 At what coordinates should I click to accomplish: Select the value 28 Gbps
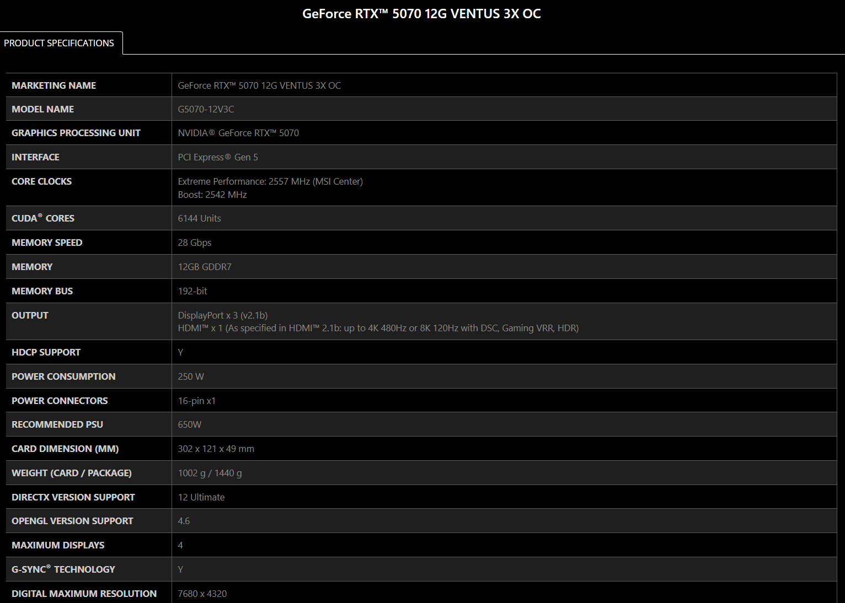coord(195,243)
